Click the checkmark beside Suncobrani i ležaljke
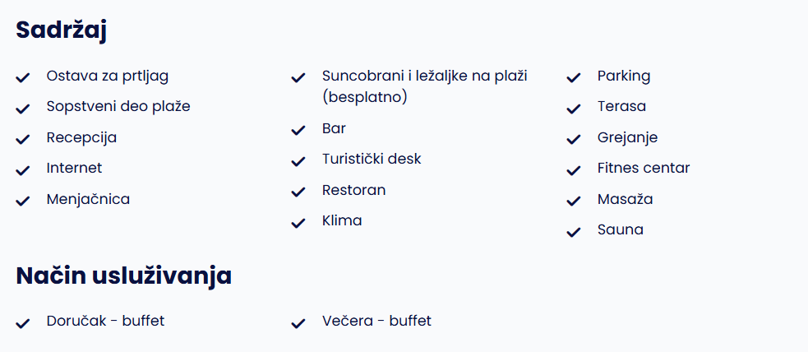 [298, 78]
